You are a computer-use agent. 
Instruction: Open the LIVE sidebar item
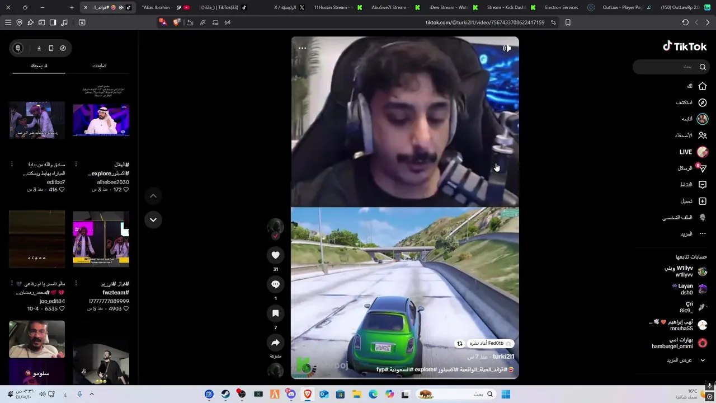click(x=694, y=152)
